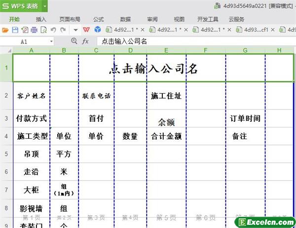Expand the WPS 表格 application menu arrow

[x=45, y=6]
